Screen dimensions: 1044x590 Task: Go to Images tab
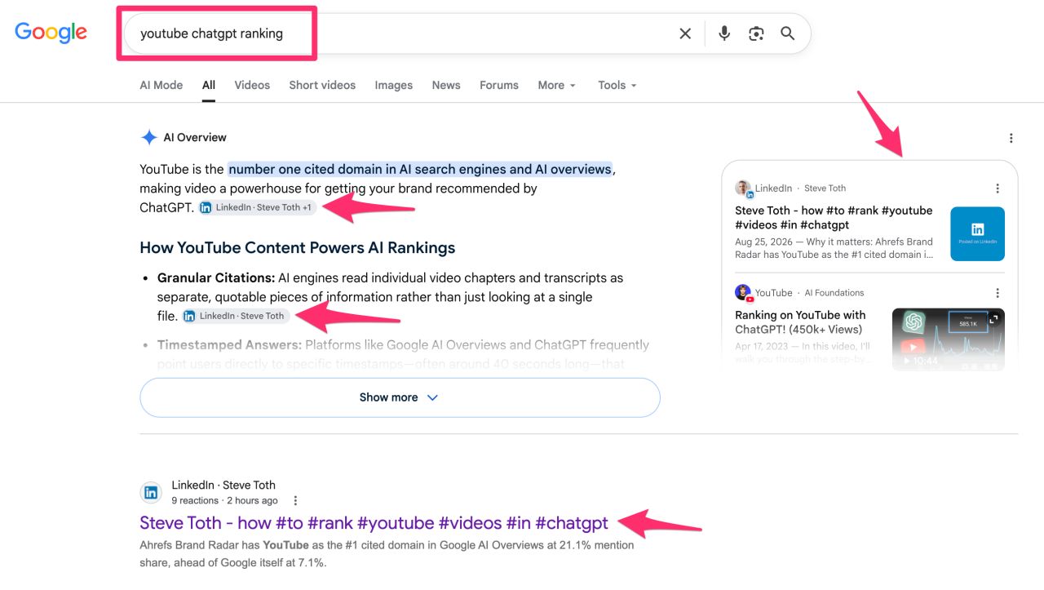[x=393, y=85]
